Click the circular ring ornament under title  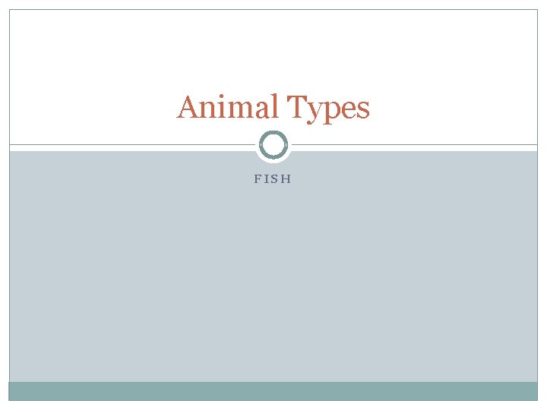(x=273, y=145)
